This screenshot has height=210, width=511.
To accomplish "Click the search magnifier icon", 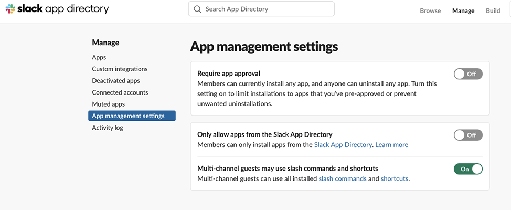I will [x=197, y=9].
